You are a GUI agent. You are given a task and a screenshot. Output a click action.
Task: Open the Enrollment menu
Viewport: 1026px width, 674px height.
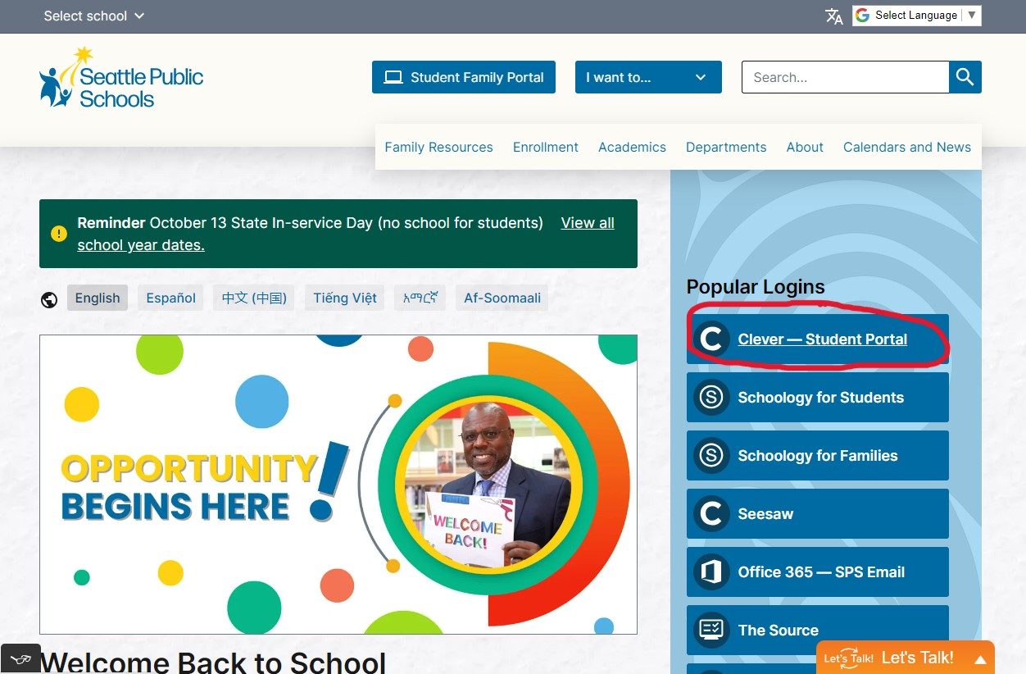pyautogui.click(x=546, y=147)
